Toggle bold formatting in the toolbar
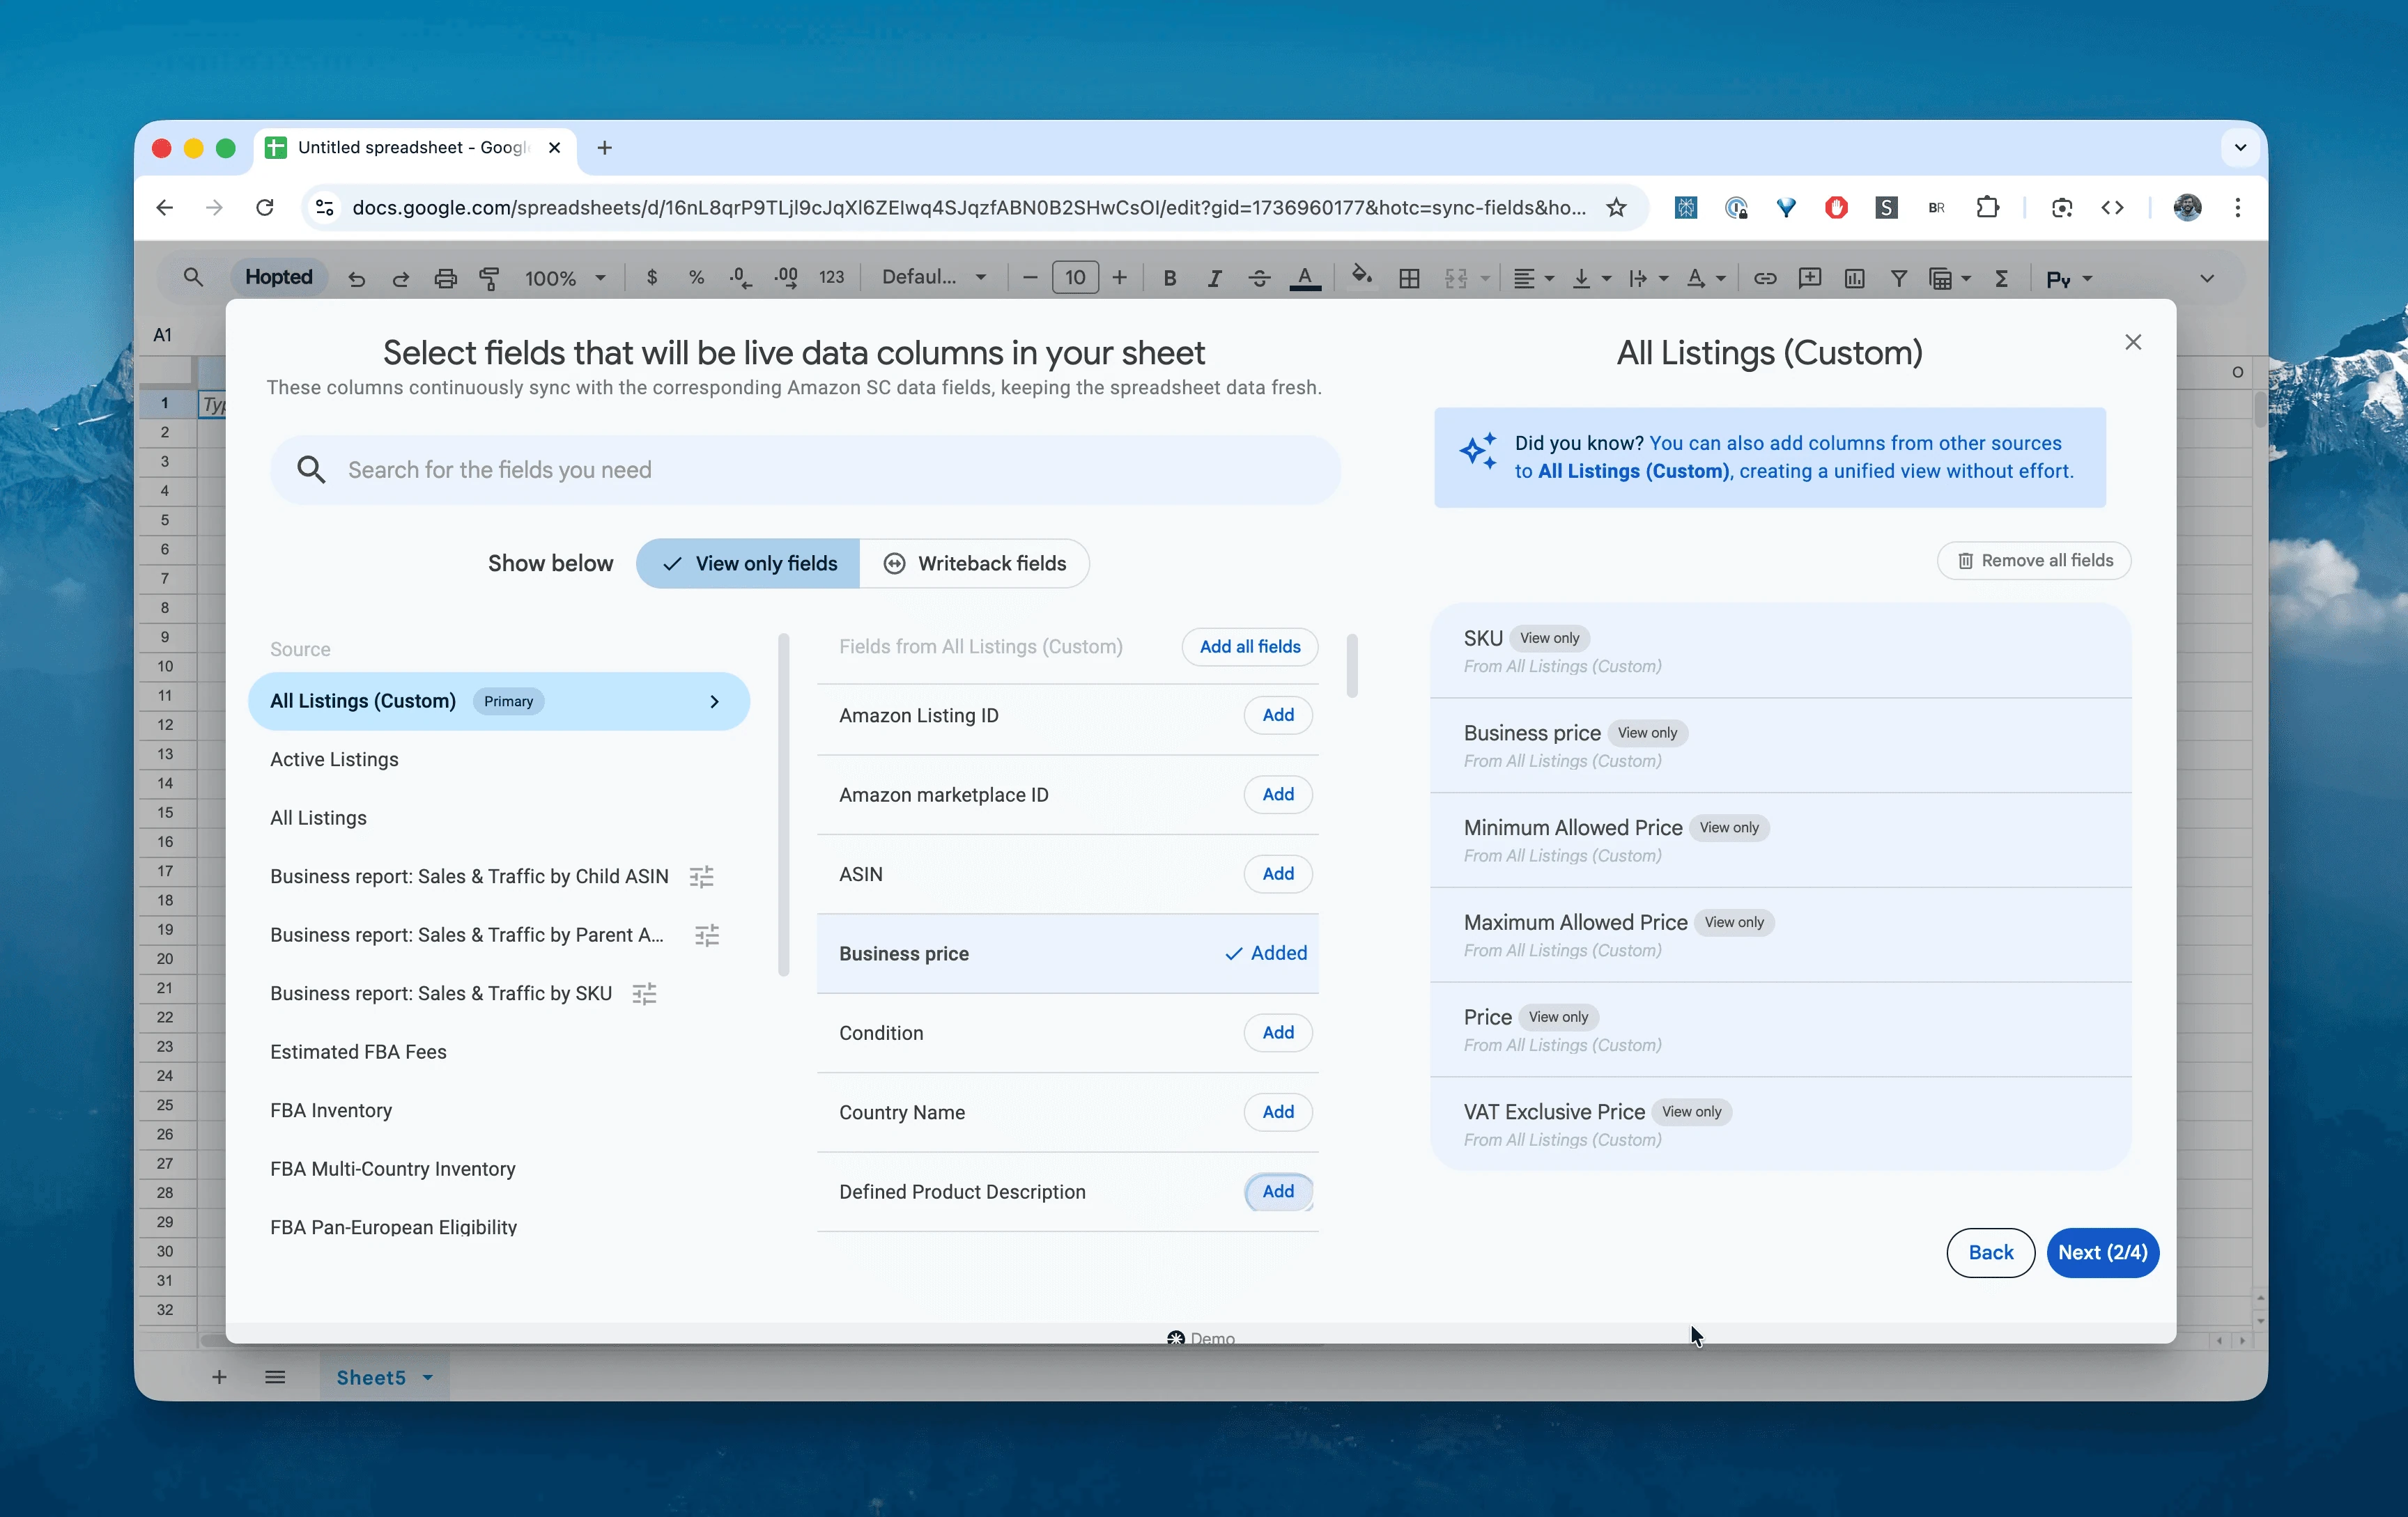The width and height of the screenshot is (2408, 1517). click(x=1169, y=279)
